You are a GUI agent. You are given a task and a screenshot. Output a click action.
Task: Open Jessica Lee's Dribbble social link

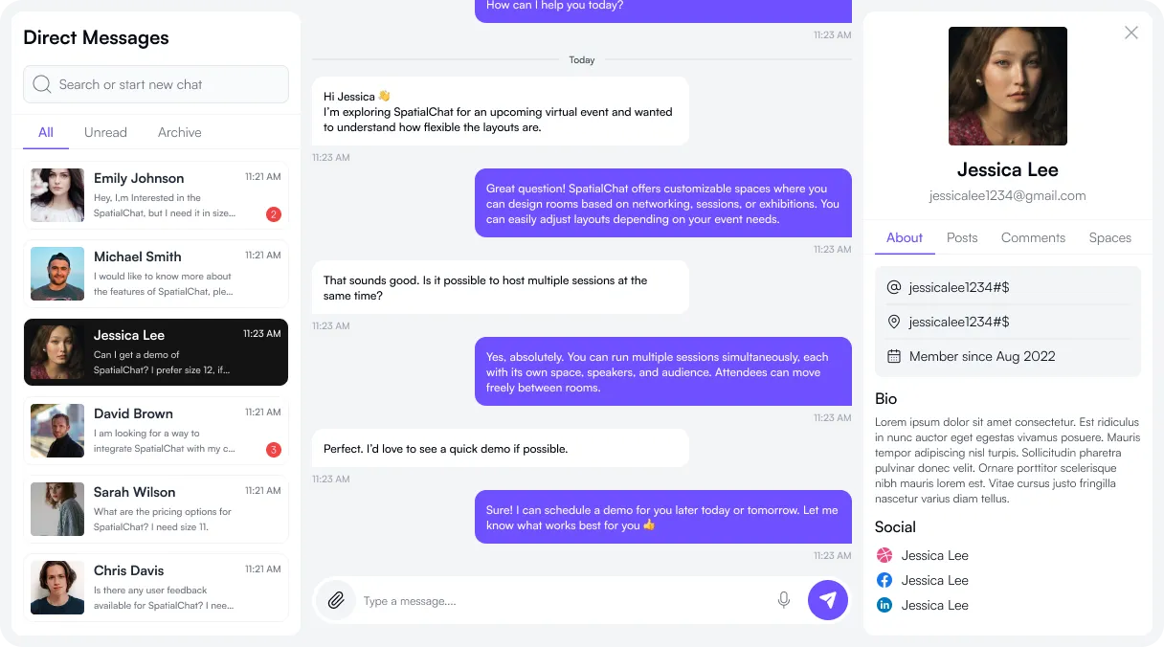point(884,555)
